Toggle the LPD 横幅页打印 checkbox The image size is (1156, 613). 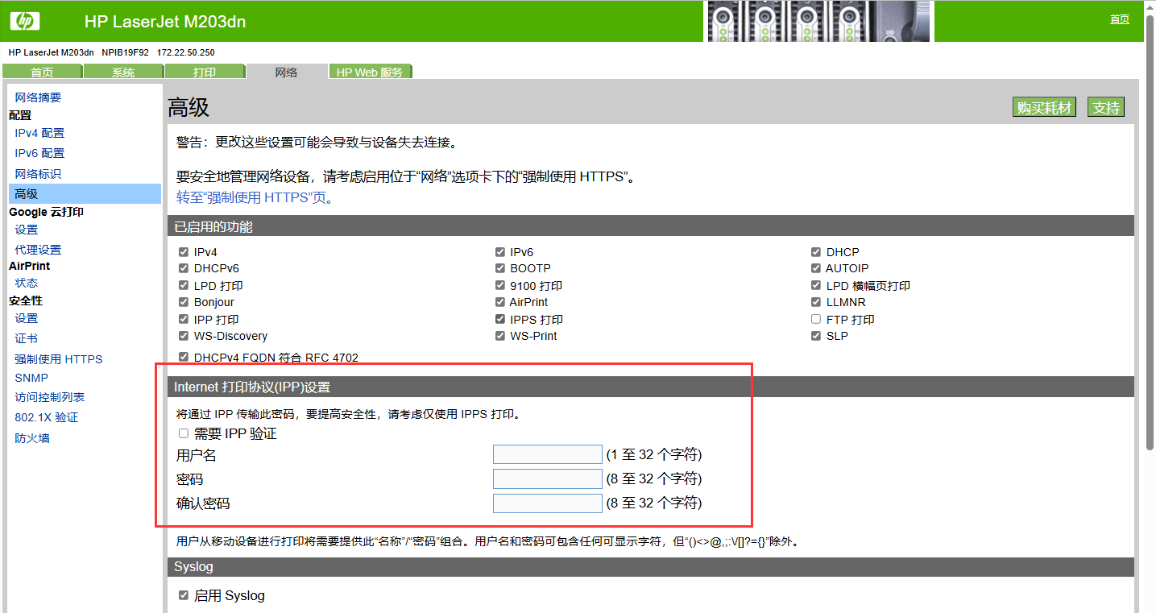816,286
